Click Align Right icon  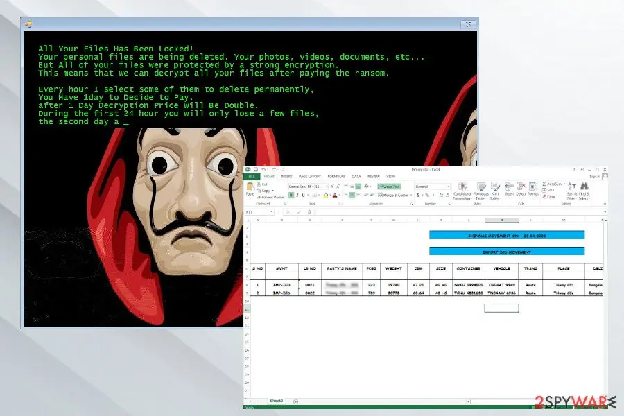tap(358, 195)
